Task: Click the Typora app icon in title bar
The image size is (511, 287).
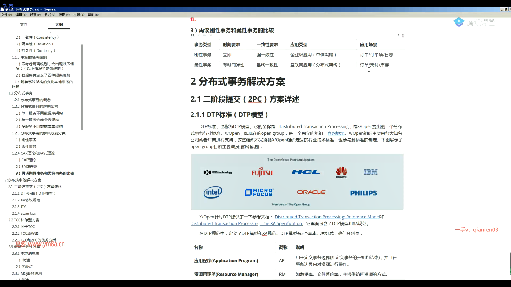Action: tap(2, 9)
